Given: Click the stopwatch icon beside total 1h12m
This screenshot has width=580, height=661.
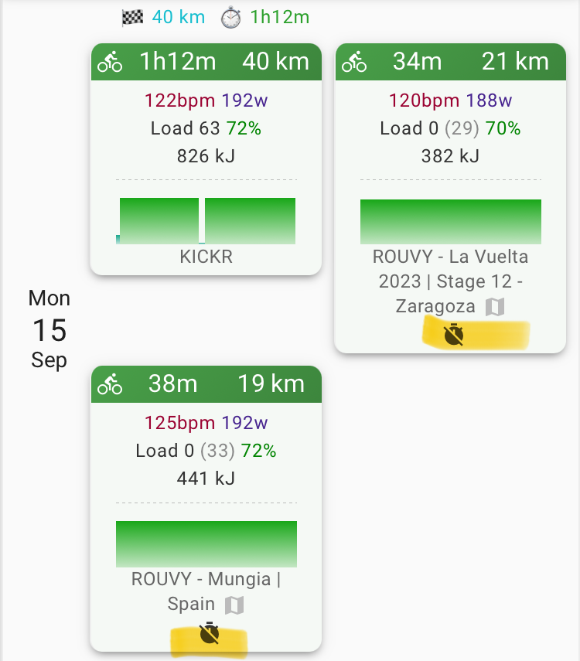Looking at the screenshot, I should click(230, 17).
